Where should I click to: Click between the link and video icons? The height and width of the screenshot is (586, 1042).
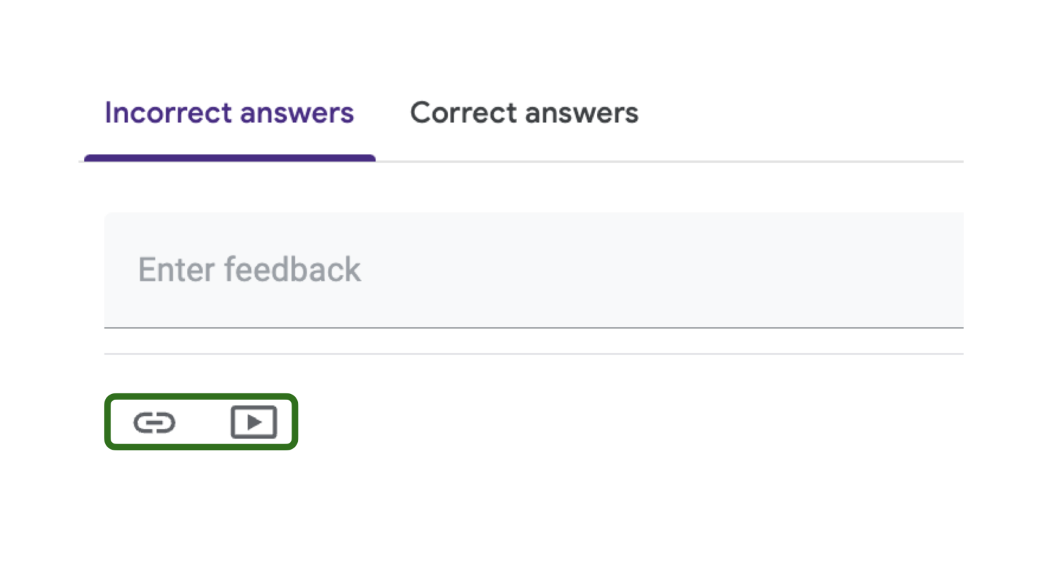coord(204,422)
